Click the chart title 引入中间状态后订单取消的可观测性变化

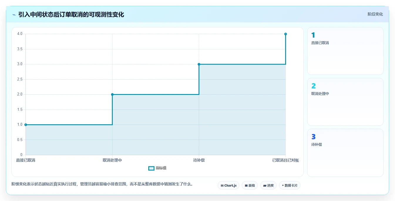click(71, 14)
